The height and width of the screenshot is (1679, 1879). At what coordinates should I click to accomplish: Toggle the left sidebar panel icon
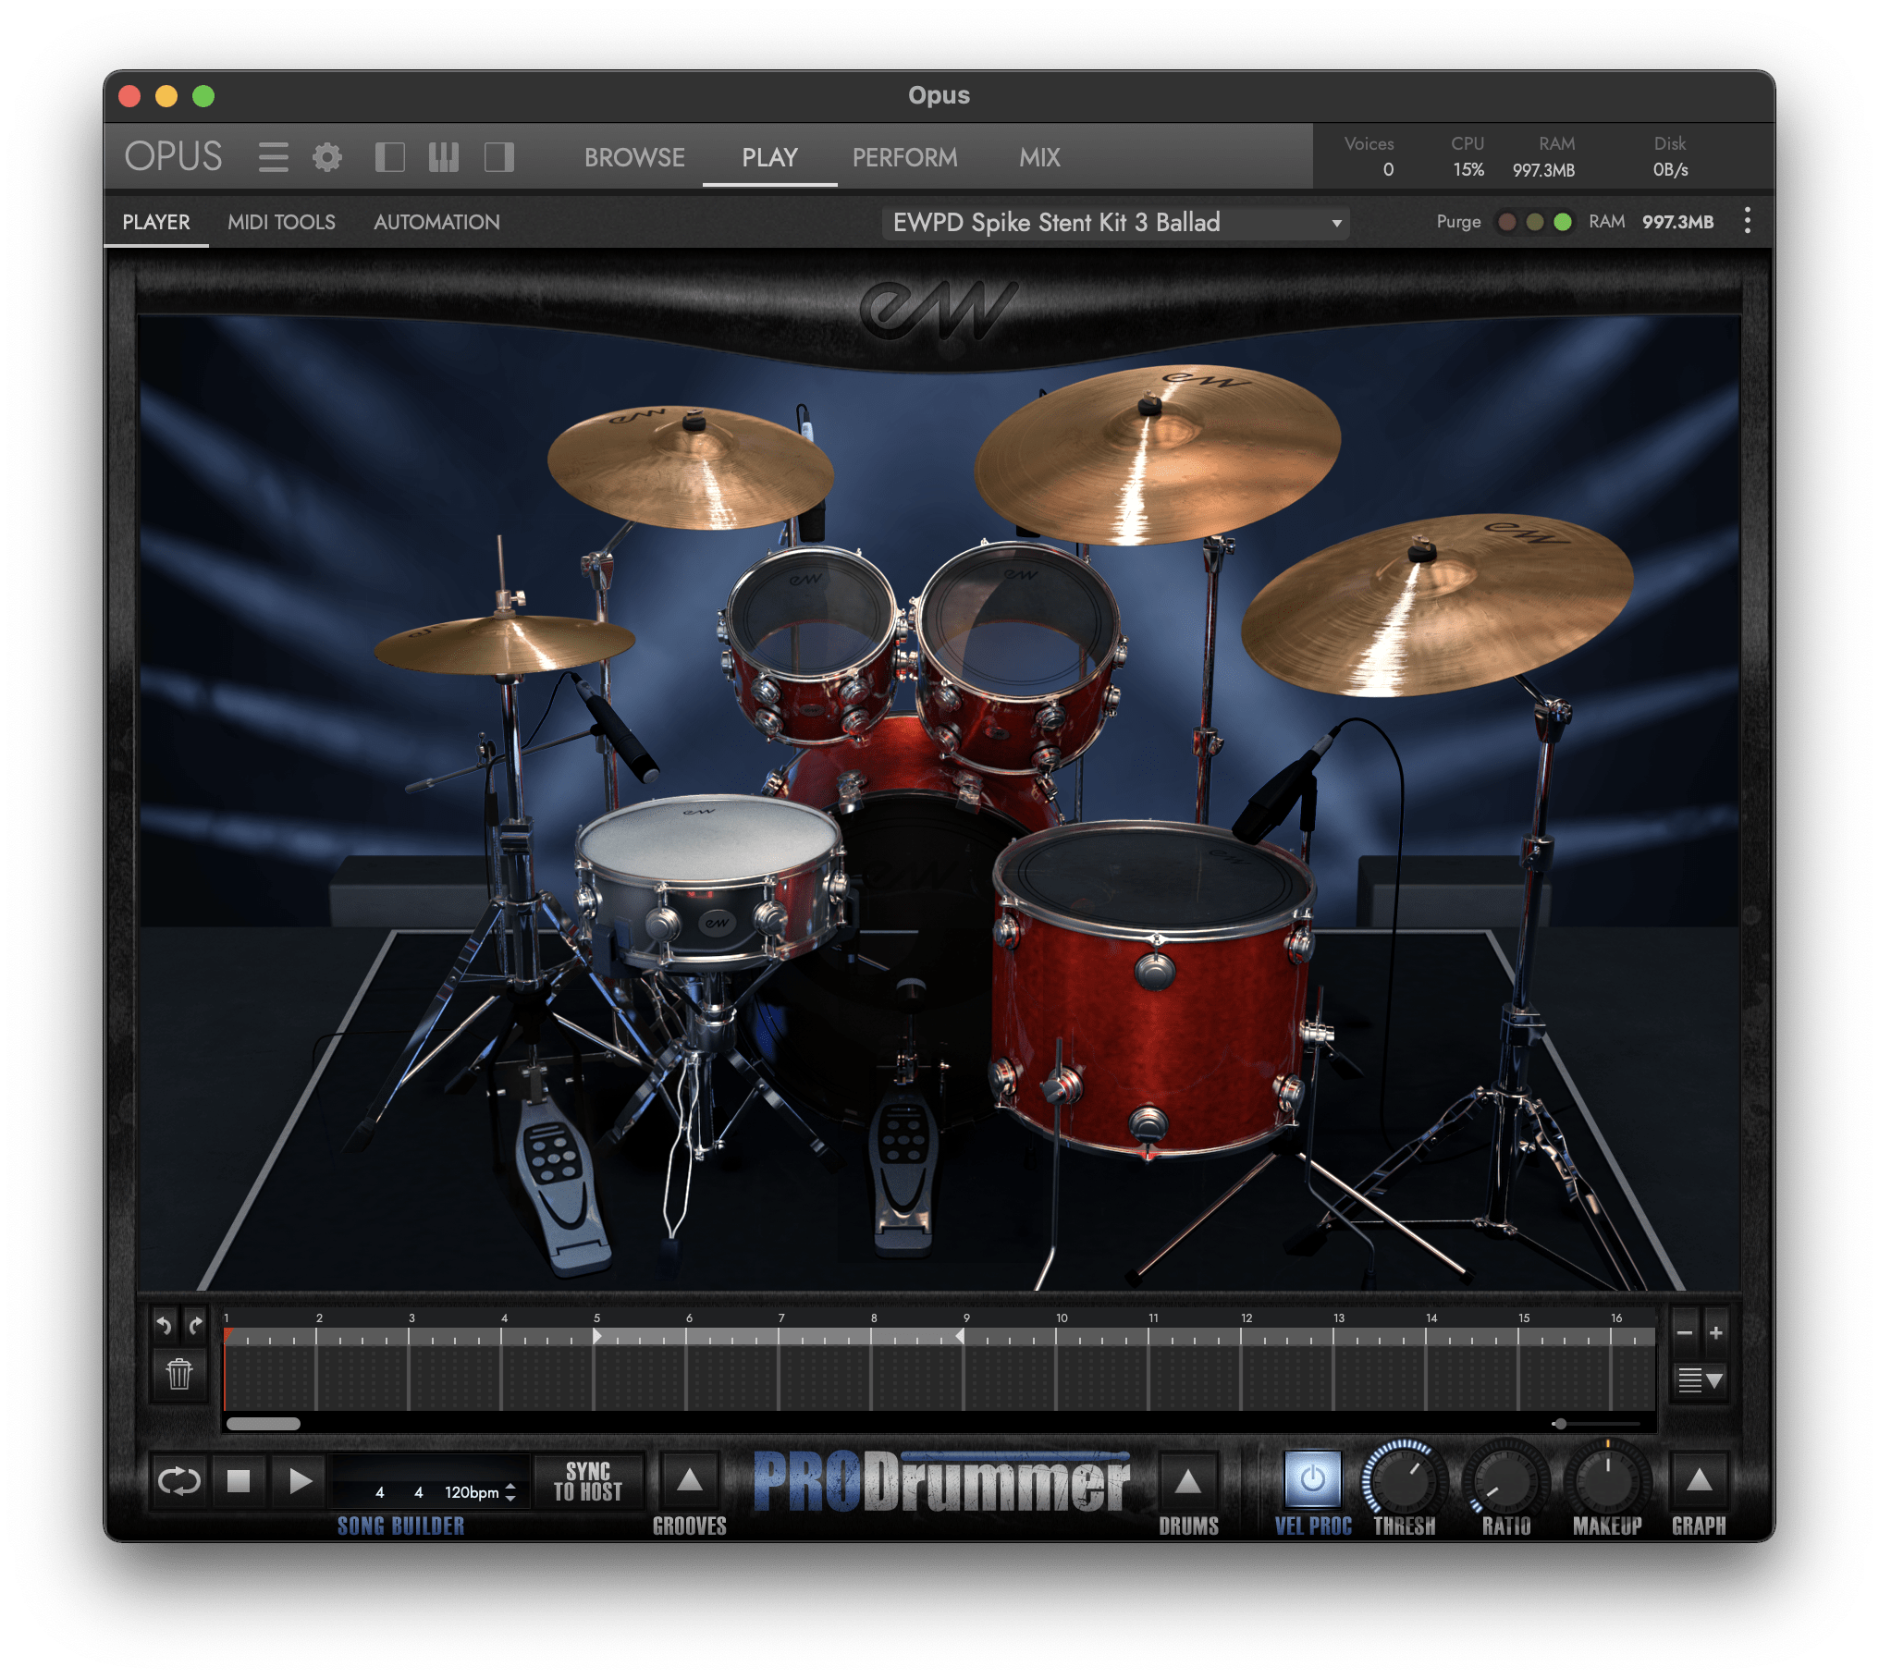click(x=389, y=157)
